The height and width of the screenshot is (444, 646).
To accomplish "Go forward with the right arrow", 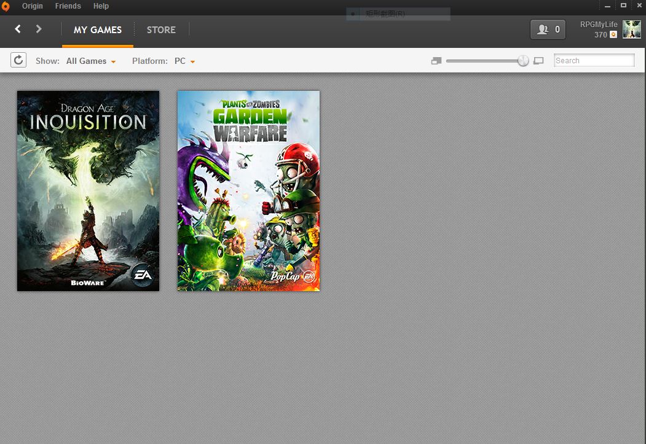I will point(39,29).
